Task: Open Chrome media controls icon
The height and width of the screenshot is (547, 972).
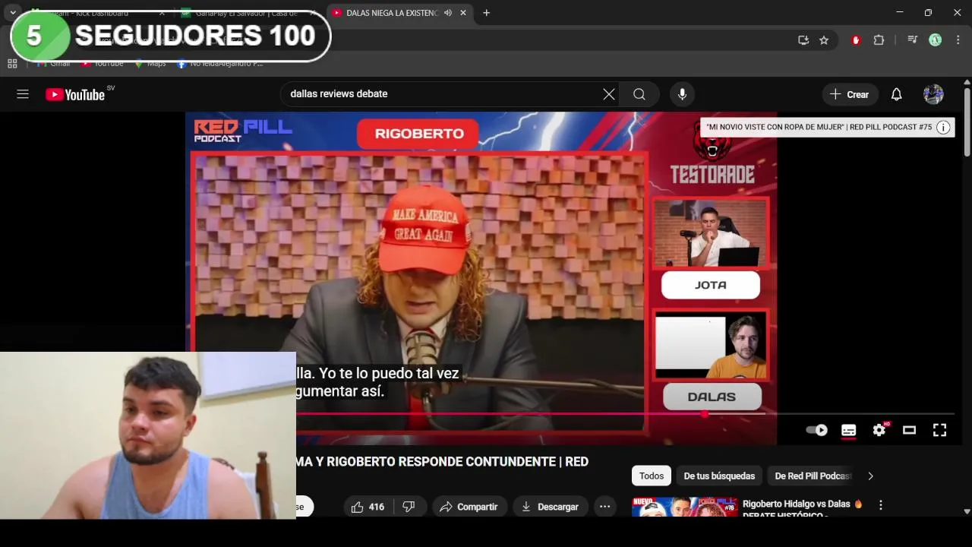Action: (913, 40)
